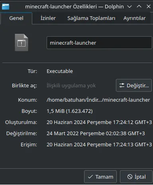
Task: Click the Değiştir... button
Action: (134, 85)
